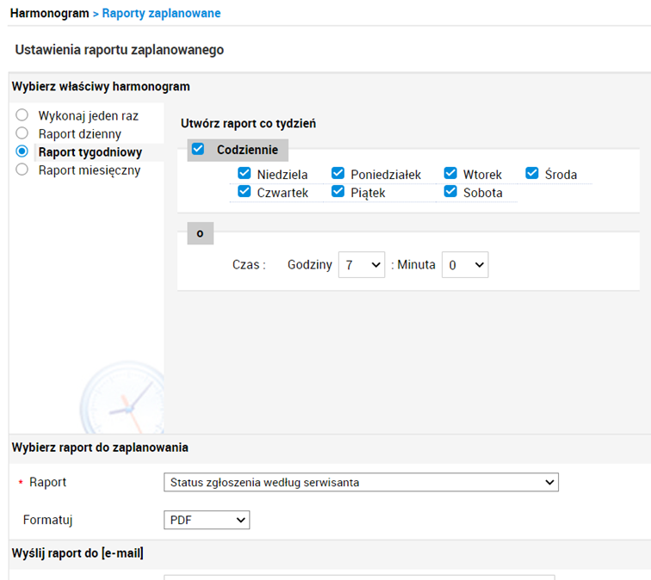Click the 'Ustawienia raportu zaplanowanego' title

pos(120,50)
